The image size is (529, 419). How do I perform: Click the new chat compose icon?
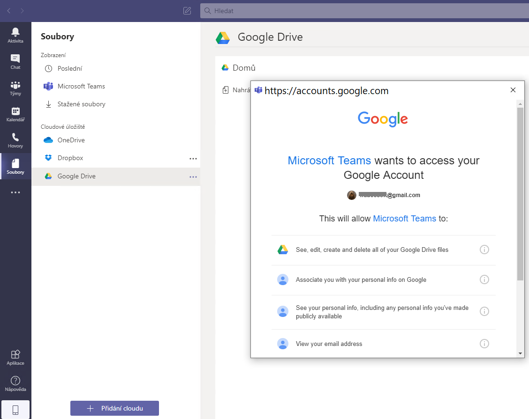coord(187,11)
